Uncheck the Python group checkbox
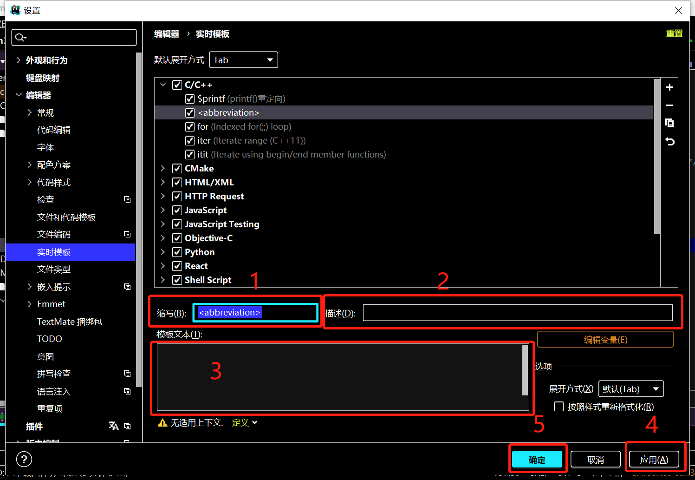 tap(177, 252)
